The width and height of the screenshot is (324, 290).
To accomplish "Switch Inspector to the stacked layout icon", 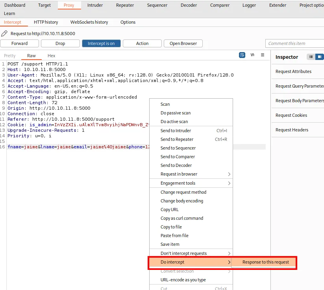I will [x=311, y=57].
